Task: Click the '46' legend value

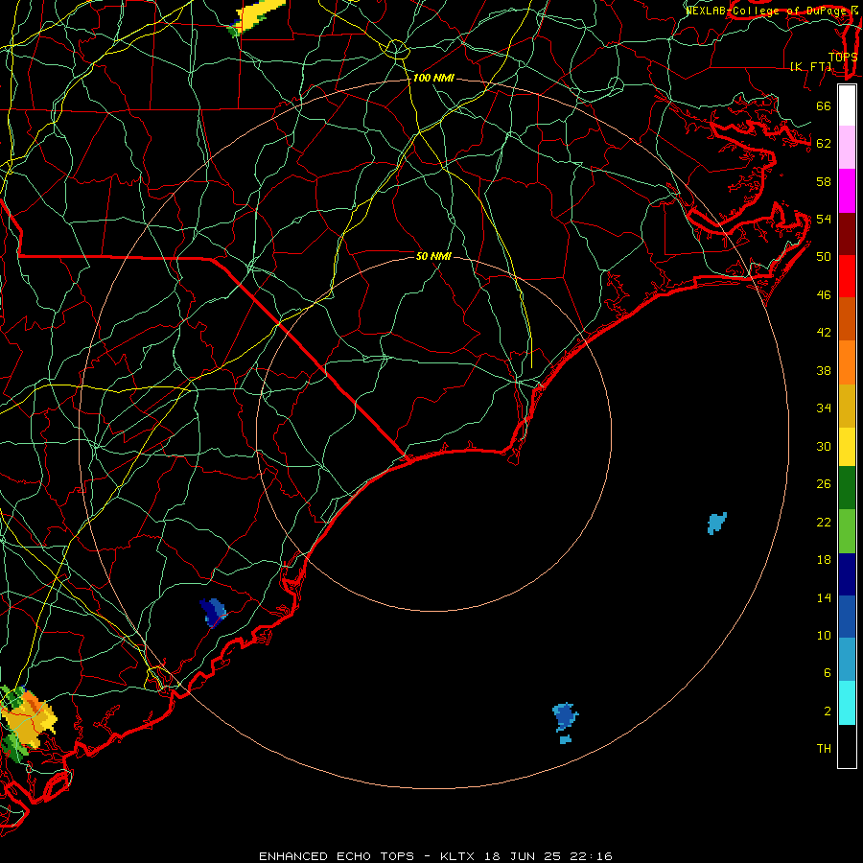Action: coord(824,295)
